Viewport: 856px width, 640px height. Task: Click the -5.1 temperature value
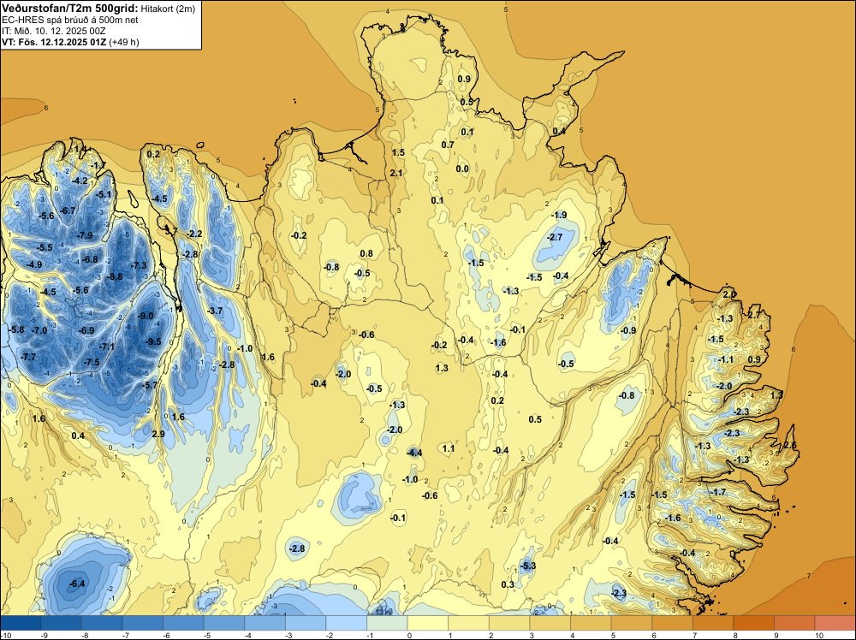pos(104,194)
